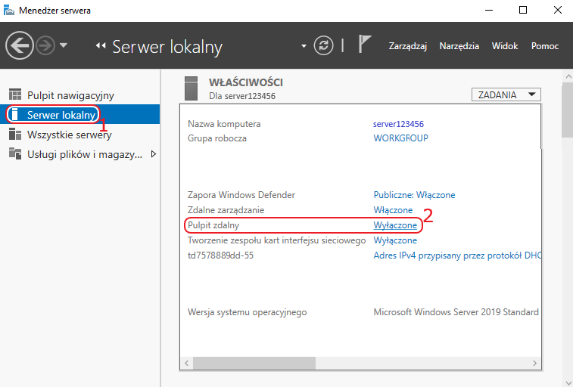Click the forward navigation arrow button
The image size is (573, 387).
point(45,45)
